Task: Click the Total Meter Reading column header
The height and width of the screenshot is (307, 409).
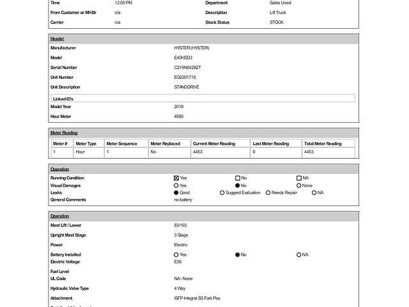Action: [x=323, y=144]
